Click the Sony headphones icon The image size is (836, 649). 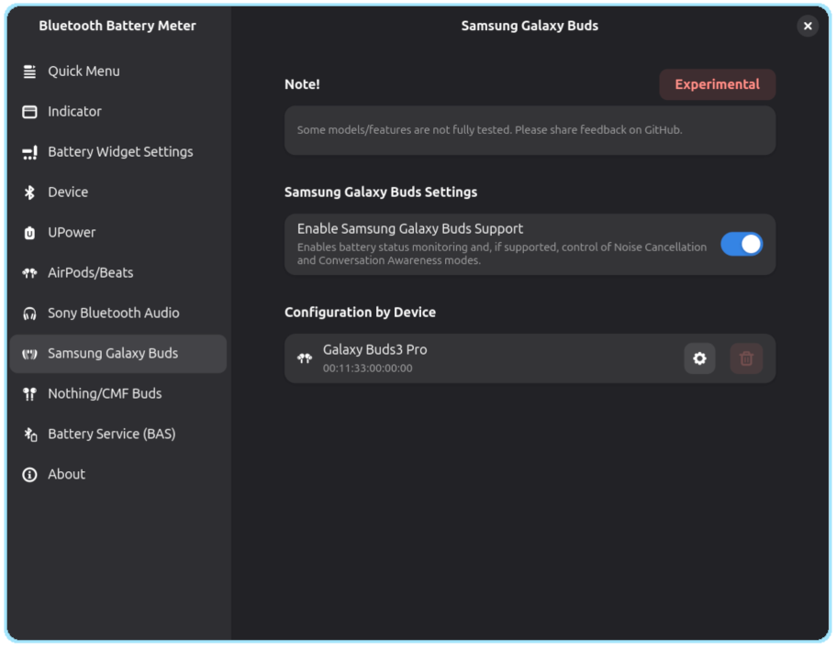click(x=30, y=313)
